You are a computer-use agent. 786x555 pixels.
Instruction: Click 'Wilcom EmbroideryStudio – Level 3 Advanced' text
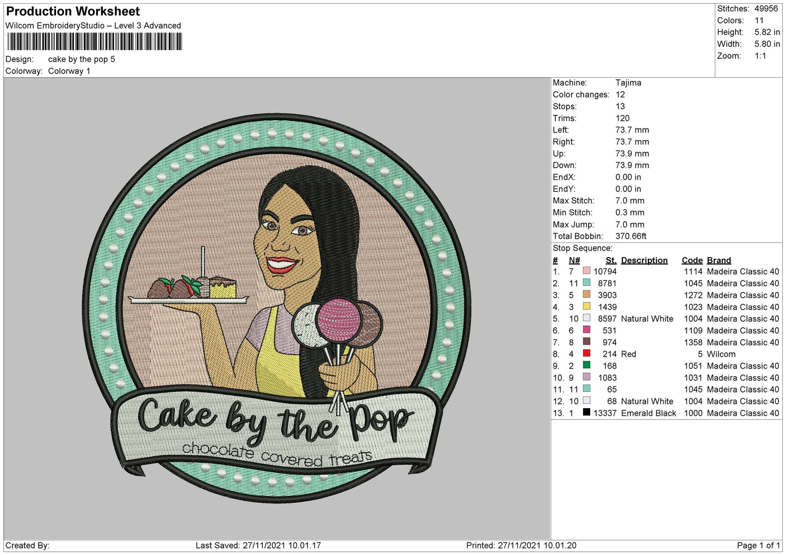point(93,26)
